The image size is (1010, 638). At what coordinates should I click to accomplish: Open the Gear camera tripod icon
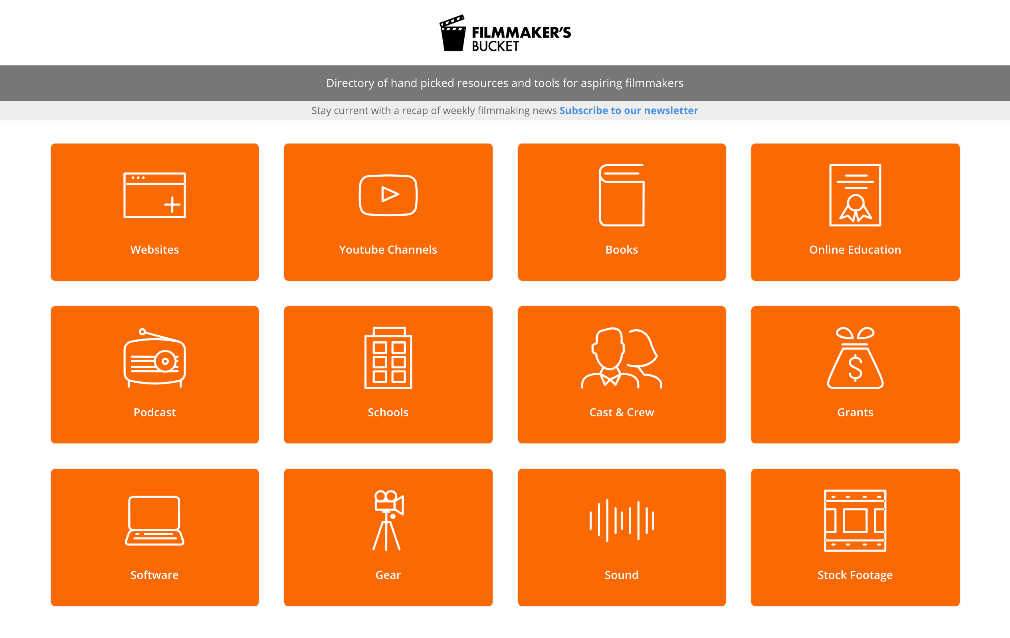(x=388, y=521)
